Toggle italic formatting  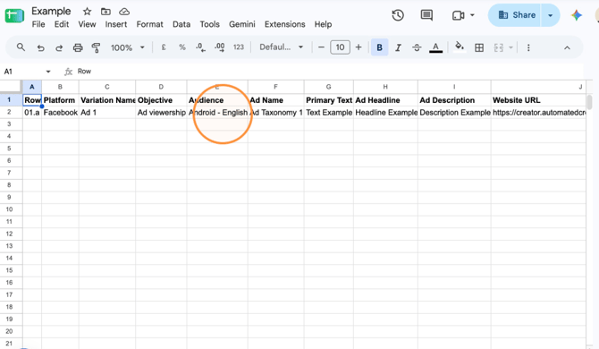[398, 47]
